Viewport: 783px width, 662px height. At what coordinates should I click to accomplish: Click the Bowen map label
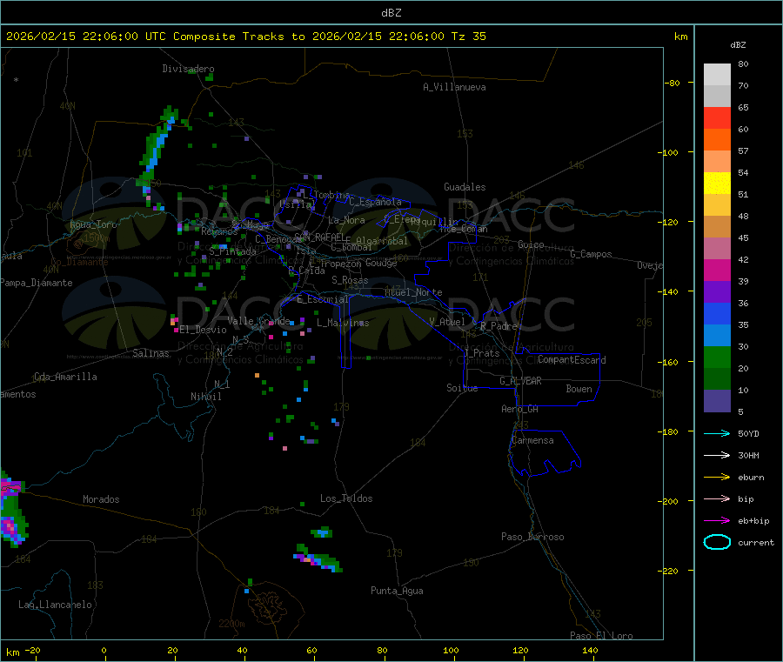coord(579,389)
